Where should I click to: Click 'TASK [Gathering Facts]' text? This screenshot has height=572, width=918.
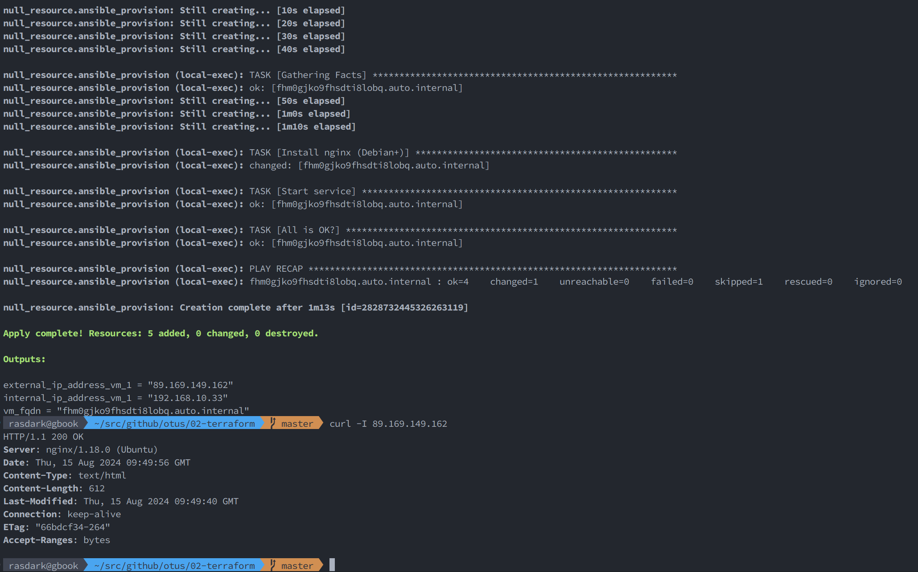[308, 75]
